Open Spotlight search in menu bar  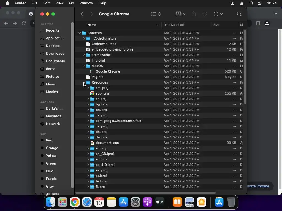coord(251,3)
